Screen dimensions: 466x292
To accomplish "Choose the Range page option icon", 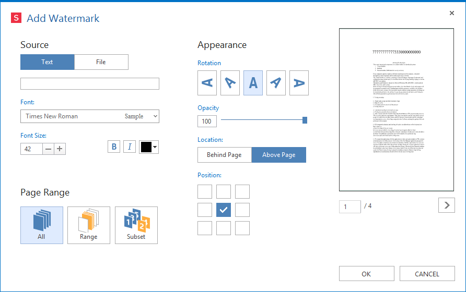I will pyautogui.click(x=89, y=225).
